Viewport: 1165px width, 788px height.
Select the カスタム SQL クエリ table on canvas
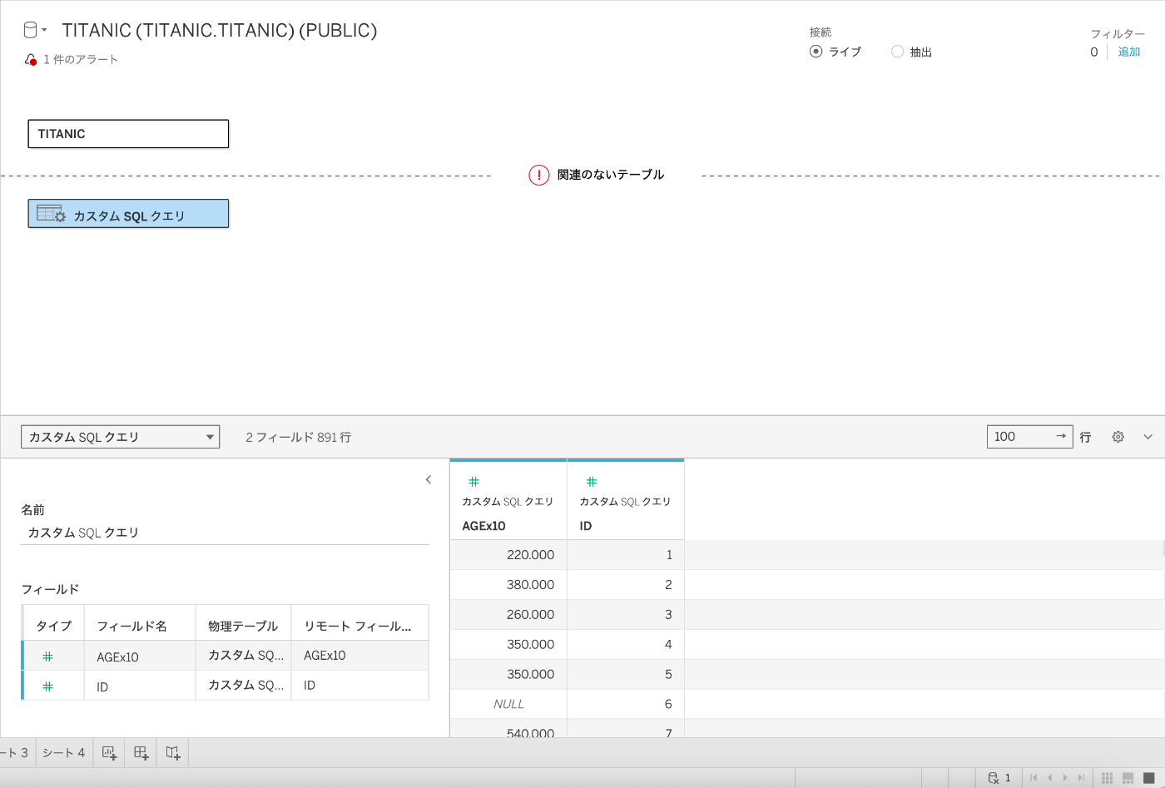[x=128, y=214]
